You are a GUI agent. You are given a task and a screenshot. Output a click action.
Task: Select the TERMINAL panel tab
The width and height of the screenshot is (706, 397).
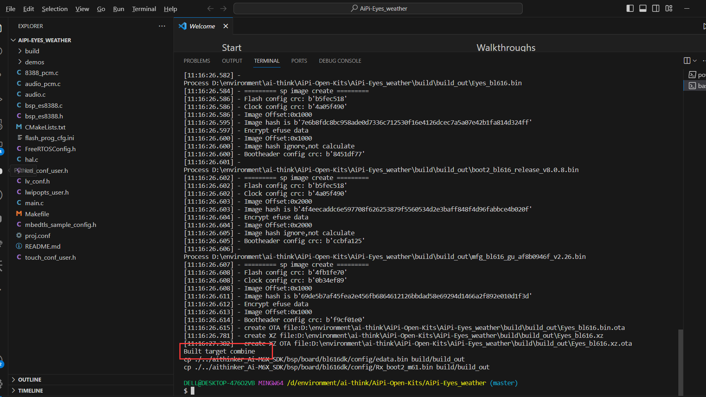267,61
